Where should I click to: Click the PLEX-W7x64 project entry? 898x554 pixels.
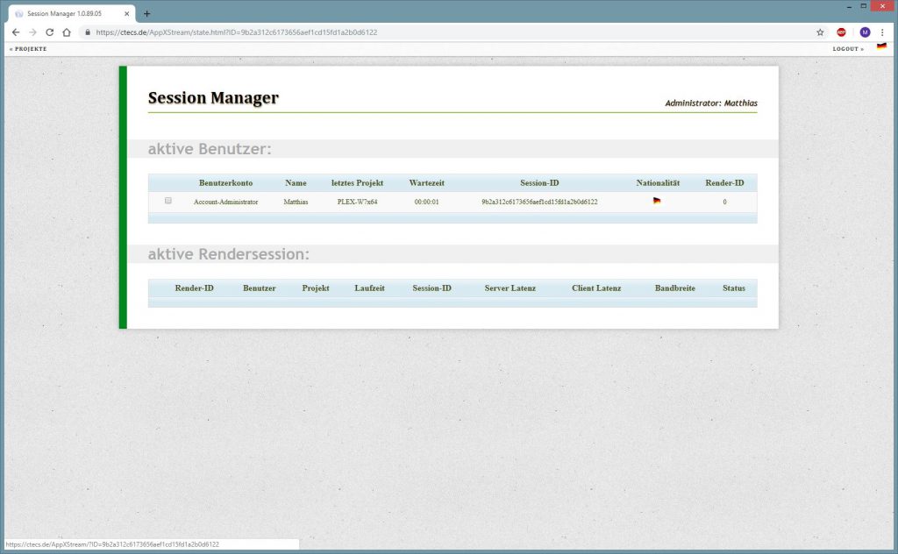pos(357,202)
